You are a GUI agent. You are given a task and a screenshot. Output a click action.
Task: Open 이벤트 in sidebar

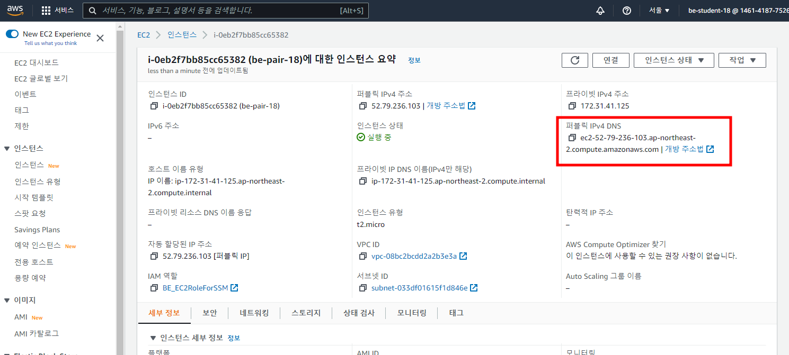pyautogui.click(x=25, y=94)
